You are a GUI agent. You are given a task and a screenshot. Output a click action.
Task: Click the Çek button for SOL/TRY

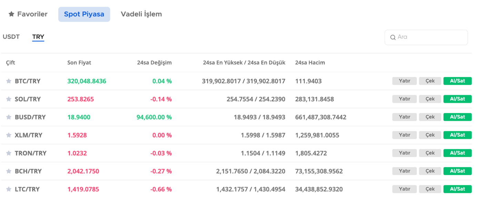430,99
